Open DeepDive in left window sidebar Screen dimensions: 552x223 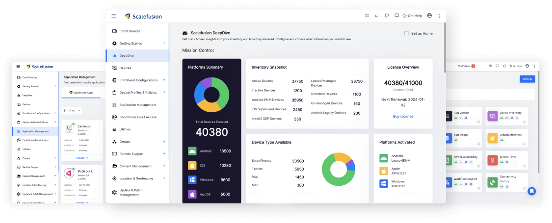(35, 95)
